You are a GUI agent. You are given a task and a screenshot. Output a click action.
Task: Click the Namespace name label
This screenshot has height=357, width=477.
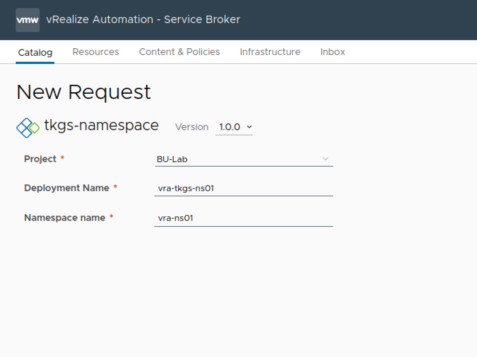click(65, 218)
